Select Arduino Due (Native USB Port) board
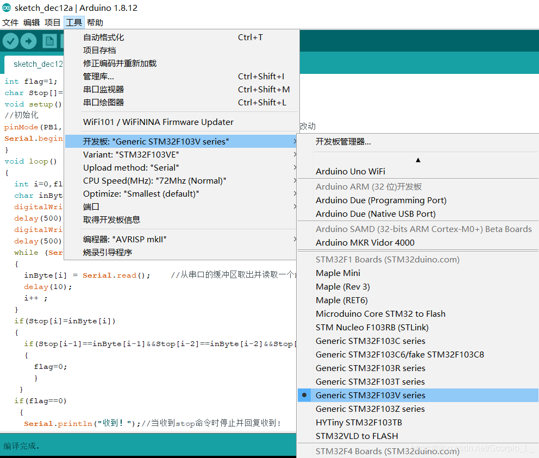Image resolution: width=539 pixels, height=458 pixels. pyautogui.click(x=418, y=214)
